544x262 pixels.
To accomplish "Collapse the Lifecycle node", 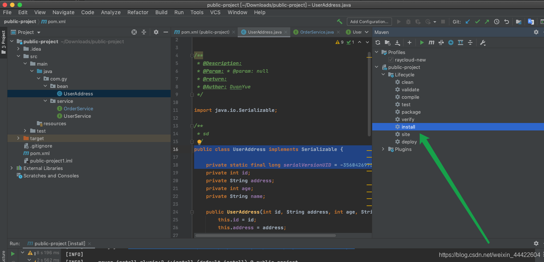I will click(383, 75).
